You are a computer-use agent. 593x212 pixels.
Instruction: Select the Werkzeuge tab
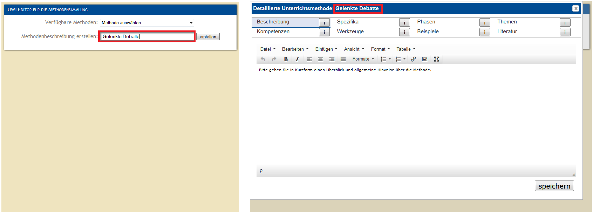click(350, 32)
